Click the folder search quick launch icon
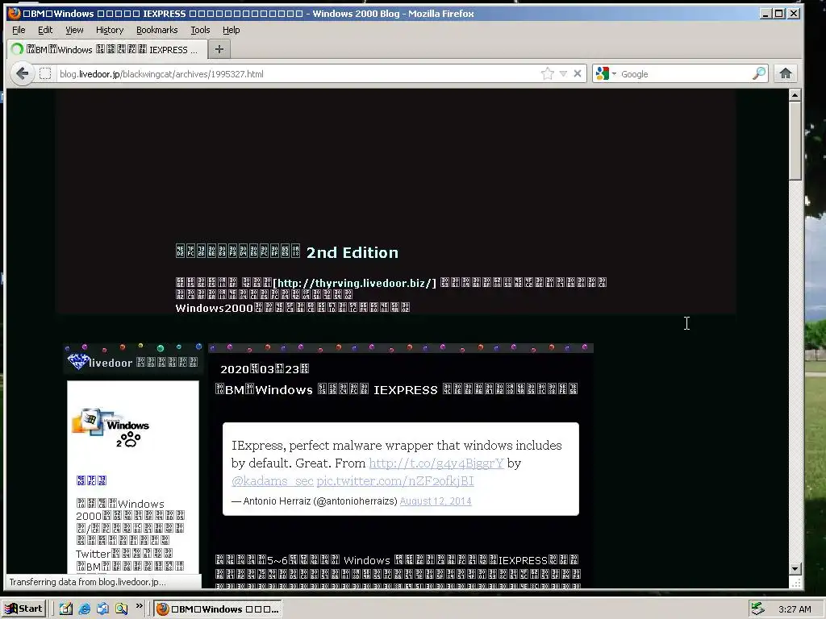This screenshot has width=826, height=619. coord(121,609)
